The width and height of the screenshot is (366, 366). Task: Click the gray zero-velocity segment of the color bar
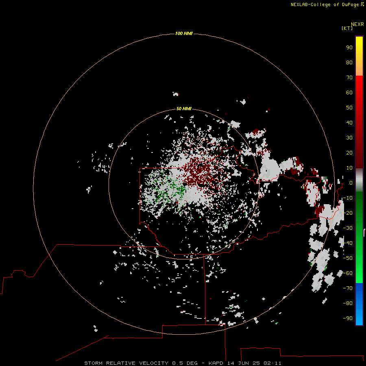click(x=359, y=180)
